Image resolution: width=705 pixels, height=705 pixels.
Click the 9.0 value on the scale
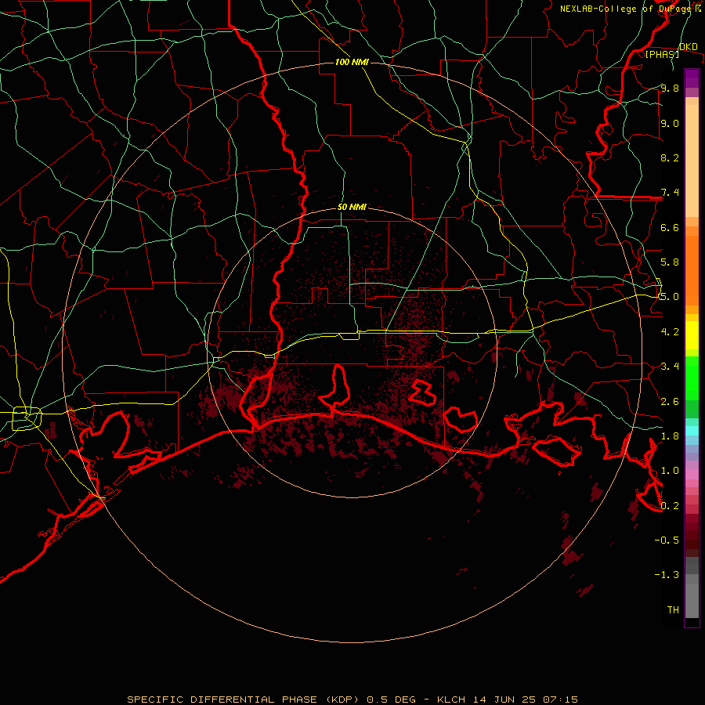670,123
